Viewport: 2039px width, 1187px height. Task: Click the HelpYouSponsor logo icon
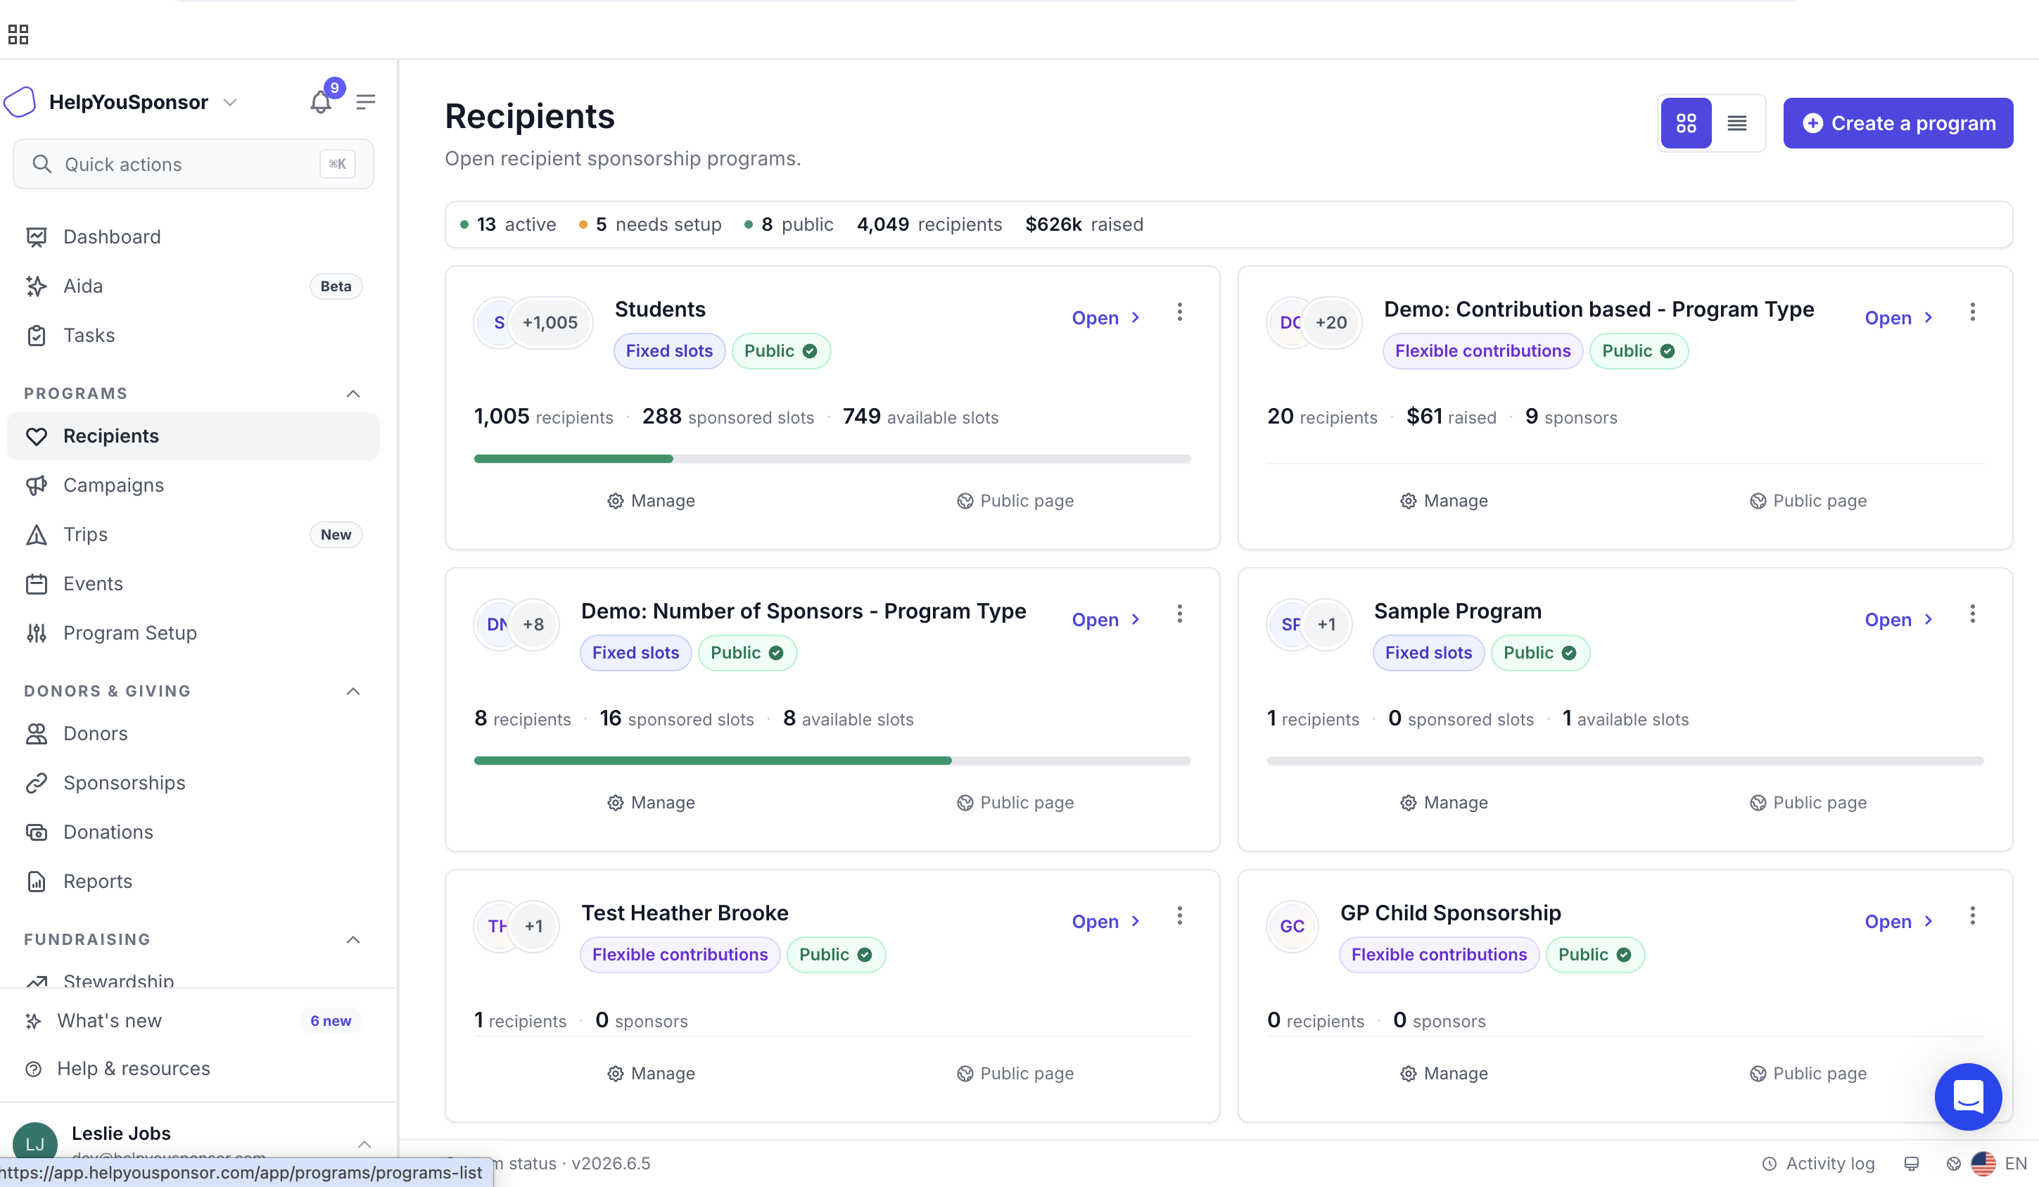(20, 102)
